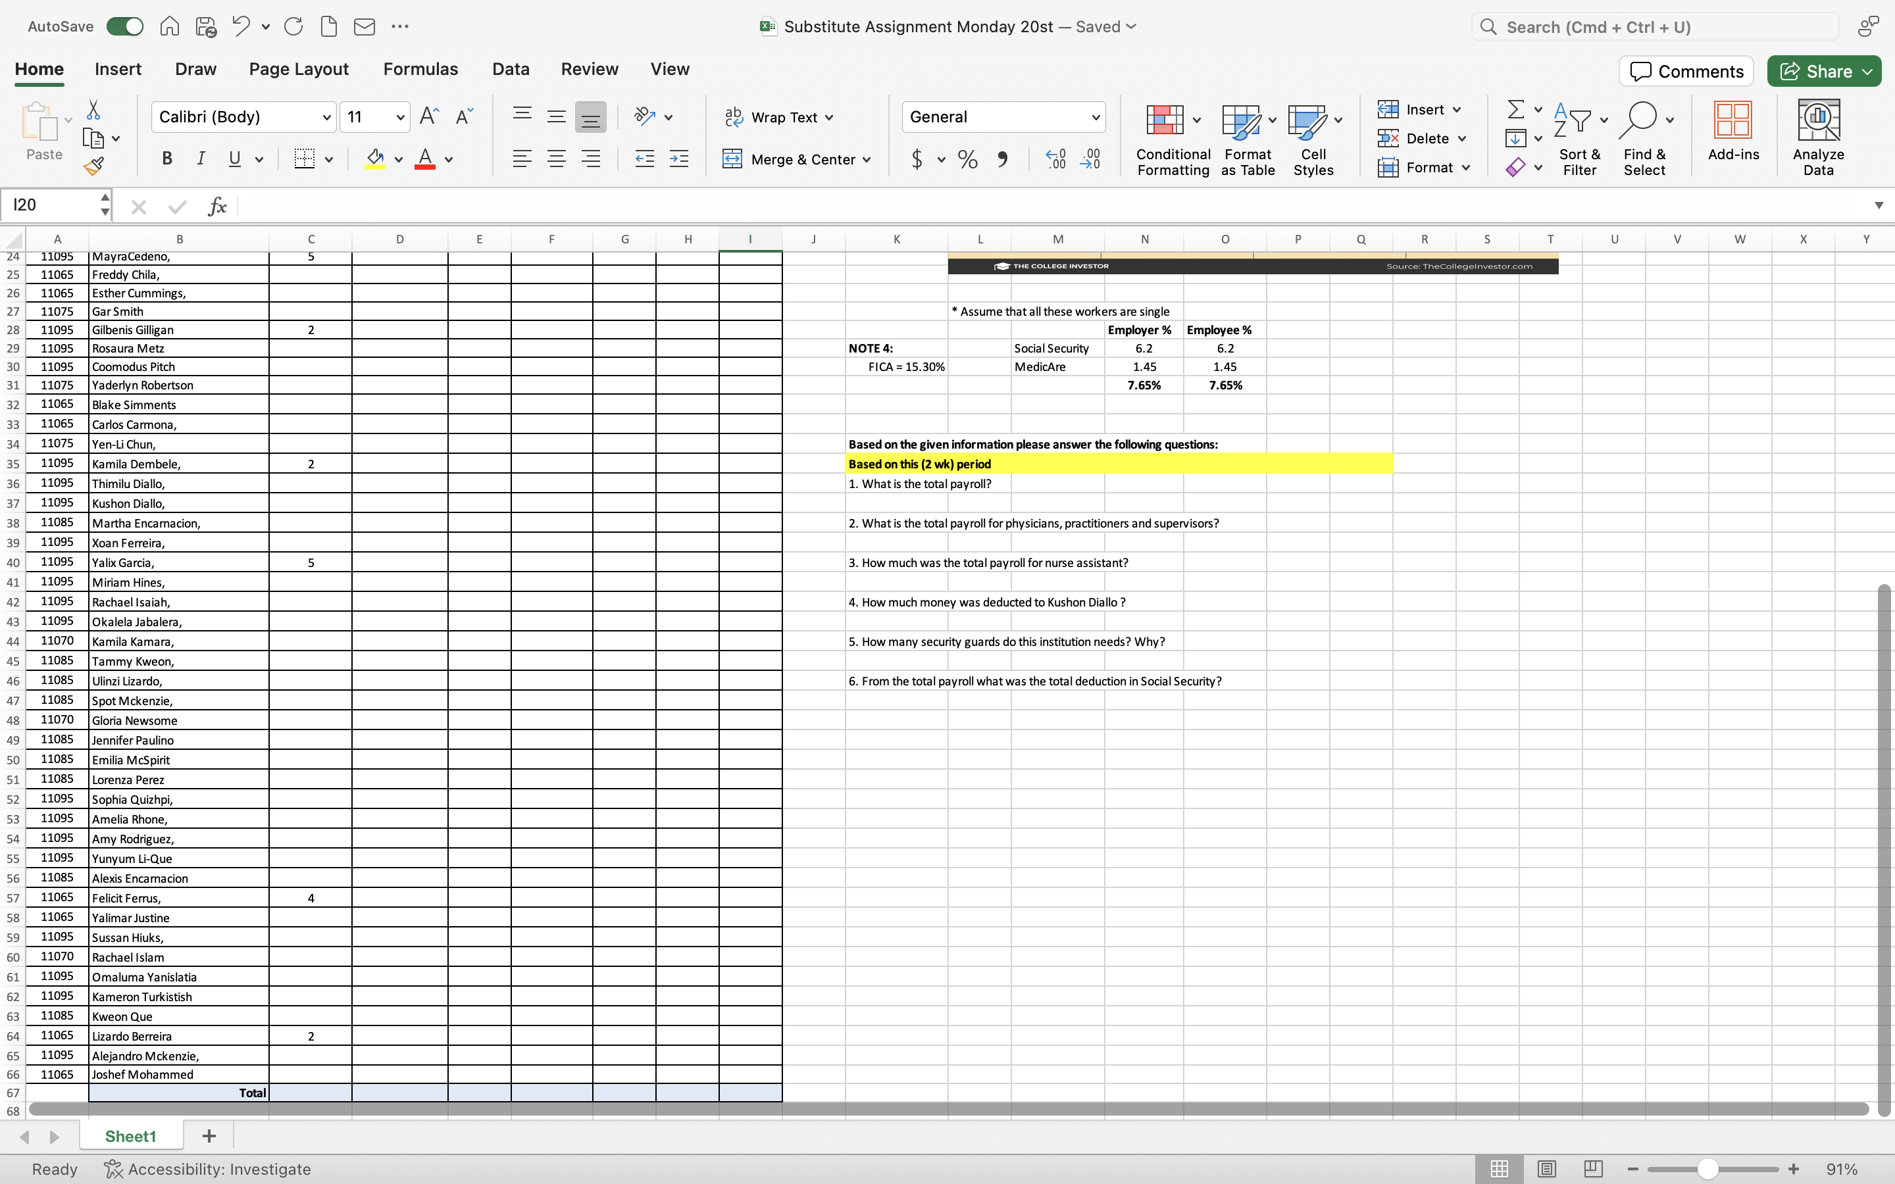Click the Increase Indent icon
The width and height of the screenshot is (1895, 1184).
tap(679, 160)
